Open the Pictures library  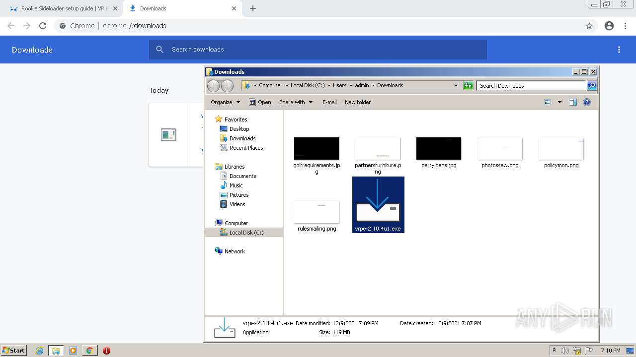(x=239, y=195)
